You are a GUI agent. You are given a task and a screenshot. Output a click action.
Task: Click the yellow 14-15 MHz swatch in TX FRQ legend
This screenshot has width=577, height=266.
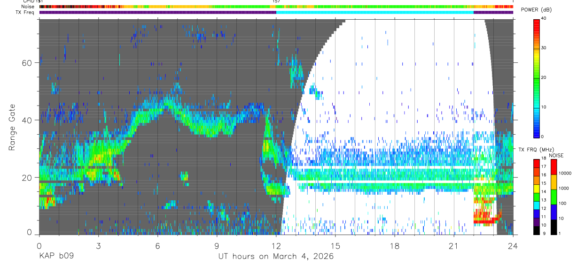[x=536, y=188]
